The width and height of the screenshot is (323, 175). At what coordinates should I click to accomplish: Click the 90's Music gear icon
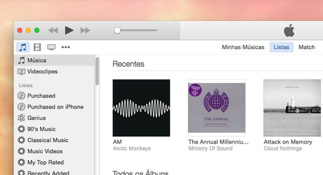[21, 129]
